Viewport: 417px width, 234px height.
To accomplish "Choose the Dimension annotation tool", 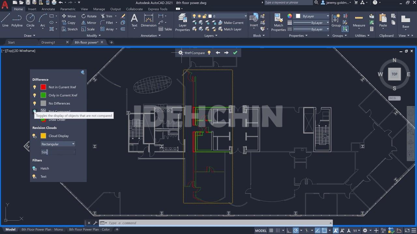I will point(149,20).
